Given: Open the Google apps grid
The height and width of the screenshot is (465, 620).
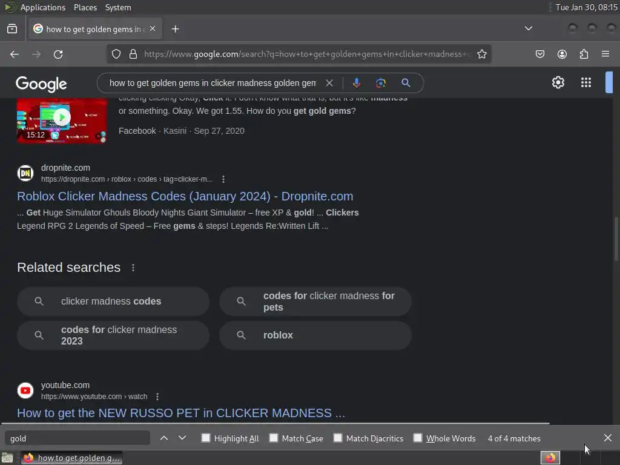Looking at the screenshot, I should click(586, 82).
